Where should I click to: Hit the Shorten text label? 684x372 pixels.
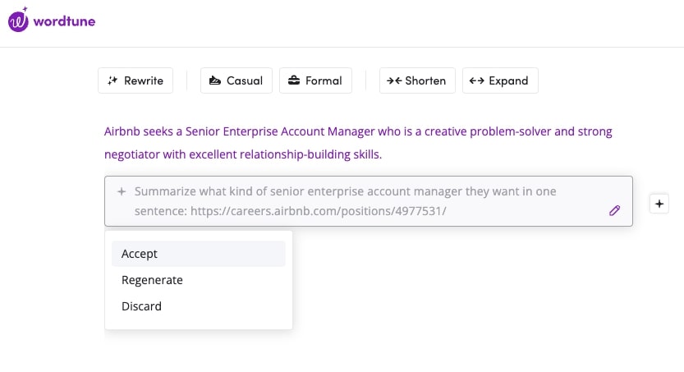(425, 80)
